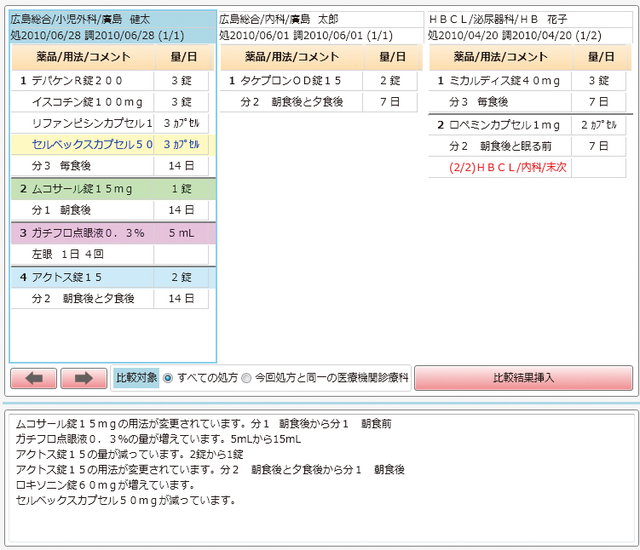
Task: Click 薬品/用法/コメント header of third prescription
Action: 501,57
